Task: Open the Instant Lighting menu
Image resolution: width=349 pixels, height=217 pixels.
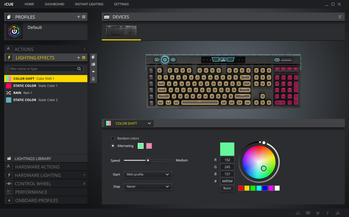Action: click(x=89, y=4)
